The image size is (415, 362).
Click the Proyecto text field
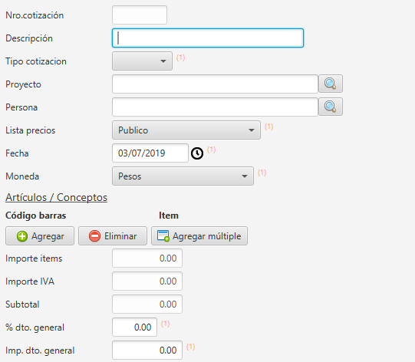click(x=215, y=84)
